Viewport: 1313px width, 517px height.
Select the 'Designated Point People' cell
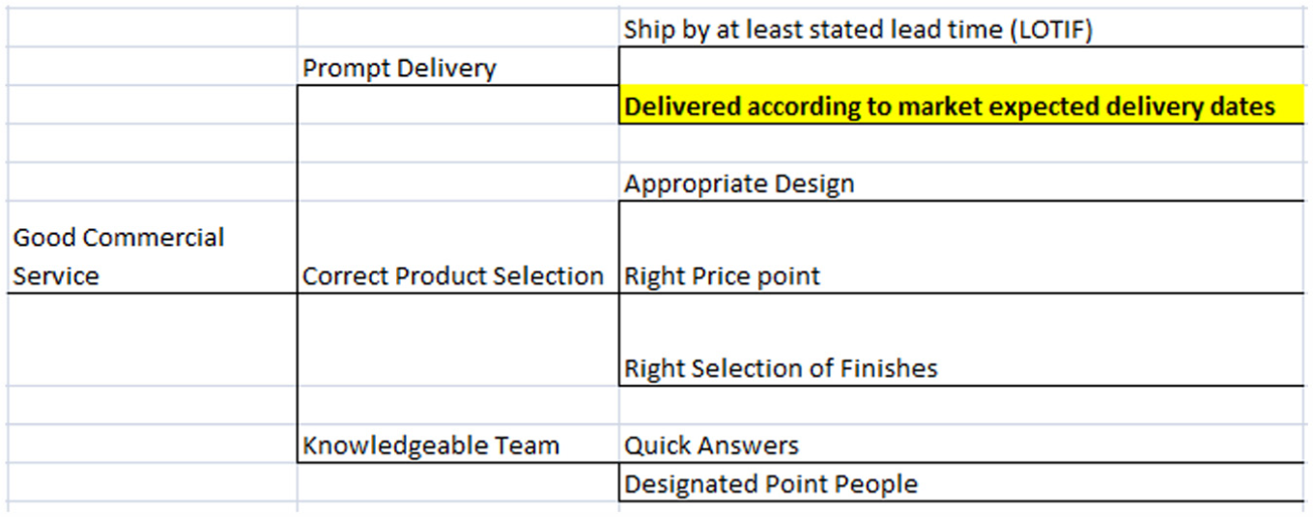click(961, 482)
